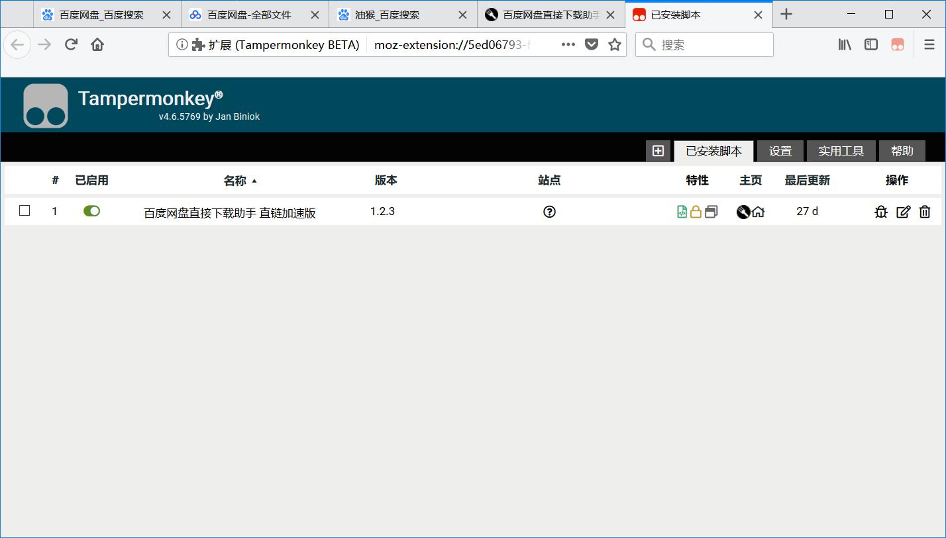Image resolution: width=946 pixels, height=538 pixels.
Task: Open the script name 百度网盘直接下载助手 直链加速版
Action: coord(230,213)
